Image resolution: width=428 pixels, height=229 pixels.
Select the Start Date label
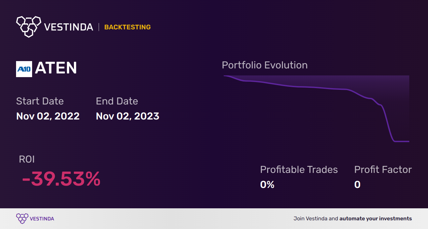(x=40, y=101)
